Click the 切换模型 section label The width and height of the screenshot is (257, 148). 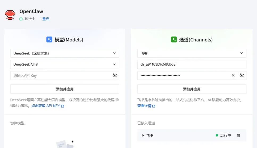[17, 123]
